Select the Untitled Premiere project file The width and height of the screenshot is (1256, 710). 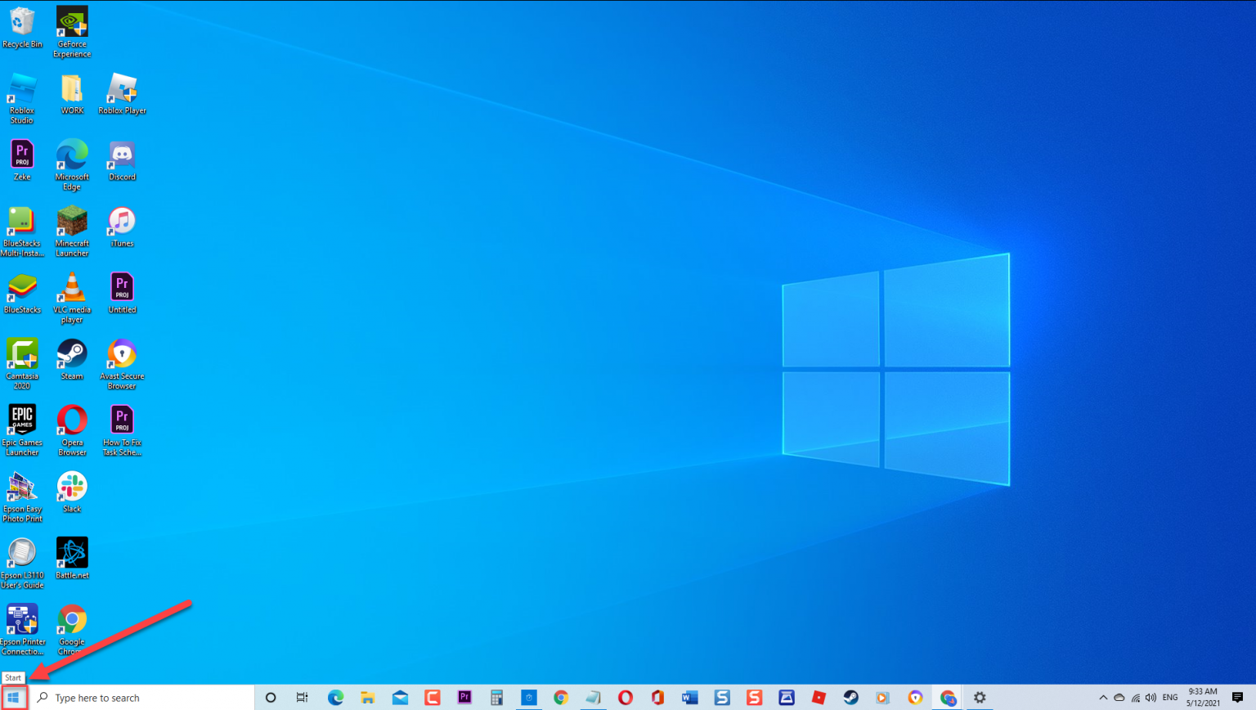pyautogui.click(x=122, y=293)
